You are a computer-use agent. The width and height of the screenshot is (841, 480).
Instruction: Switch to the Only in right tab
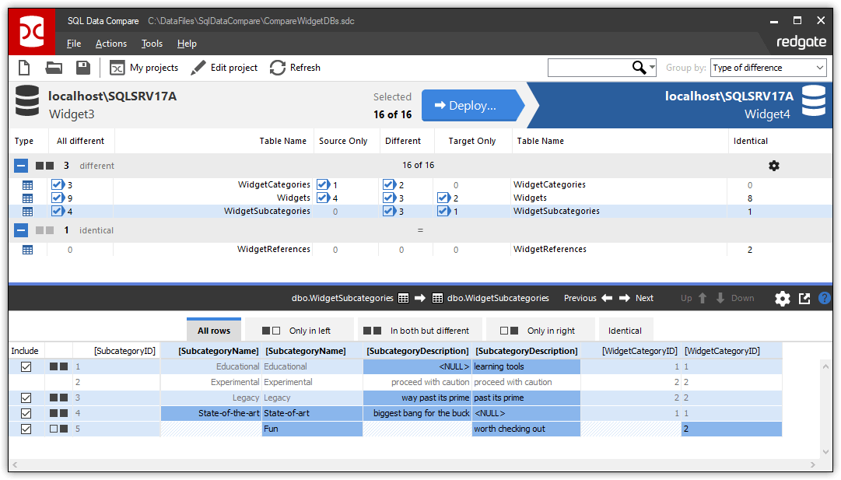point(541,329)
